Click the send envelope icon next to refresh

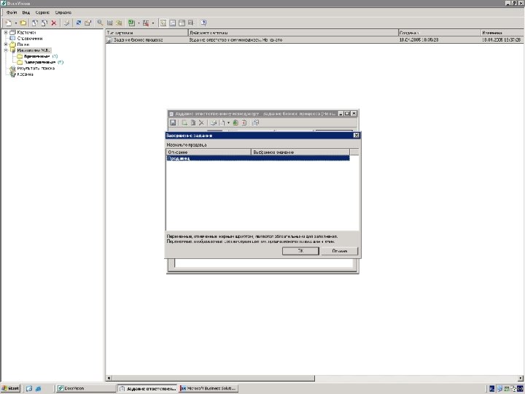[x=88, y=23]
